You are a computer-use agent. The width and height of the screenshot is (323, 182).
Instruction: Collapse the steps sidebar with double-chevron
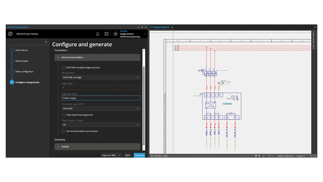pyautogui.click(x=46, y=42)
